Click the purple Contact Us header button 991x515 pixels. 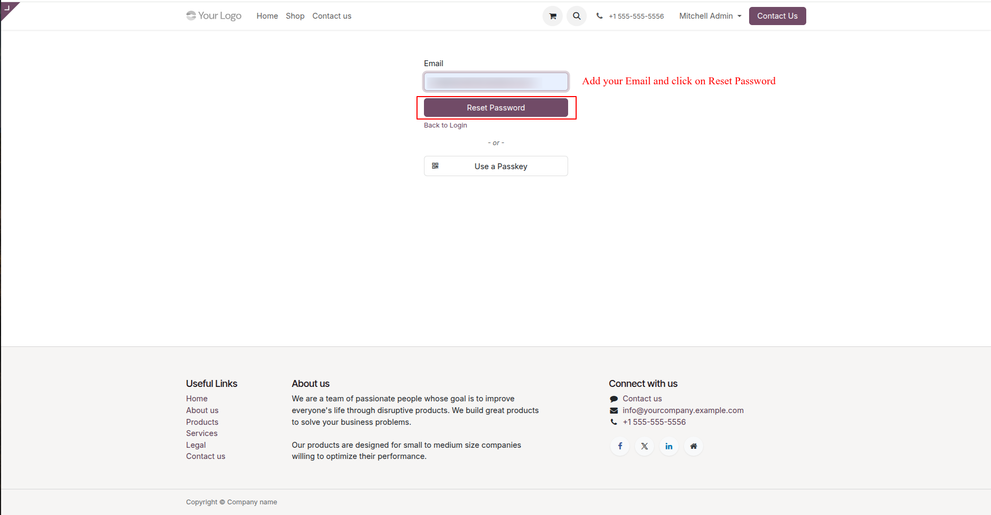pos(777,16)
